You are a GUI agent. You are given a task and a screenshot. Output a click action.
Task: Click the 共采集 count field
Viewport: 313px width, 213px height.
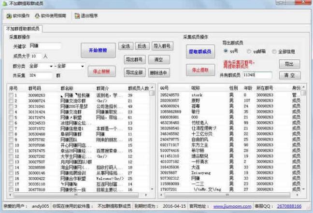pos(40,75)
